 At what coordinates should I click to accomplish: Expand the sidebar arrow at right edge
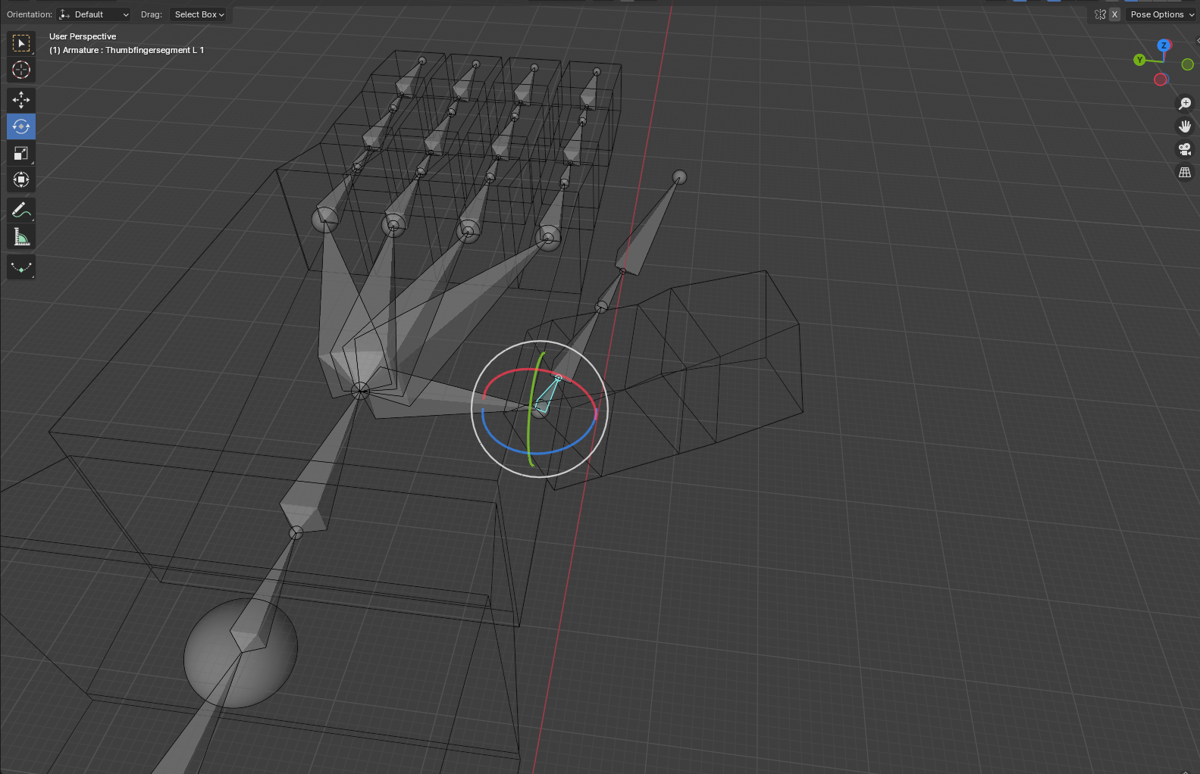1196,39
